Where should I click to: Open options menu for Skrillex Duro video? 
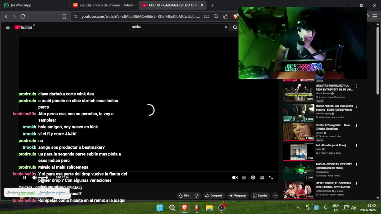pyautogui.click(x=357, y=125)
